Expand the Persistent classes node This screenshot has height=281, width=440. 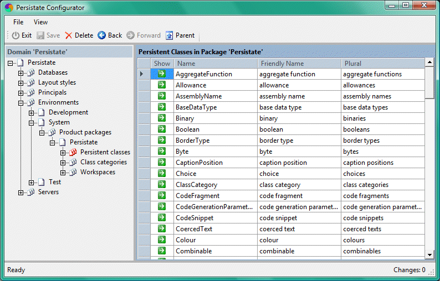click(x=63, y=153)
